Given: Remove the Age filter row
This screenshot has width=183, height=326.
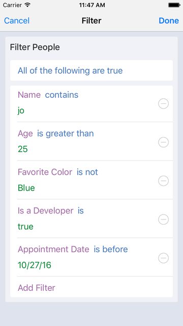Looking at the screenshot, I should pyautogui.click(x=163, y=142).
